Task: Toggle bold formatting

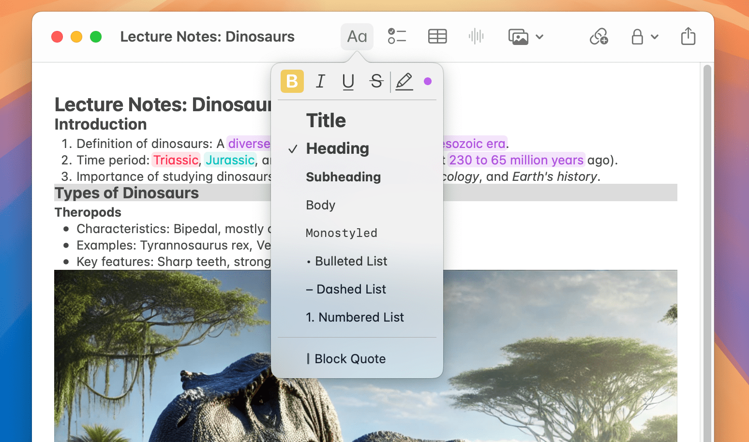Action: pos(292,81)
